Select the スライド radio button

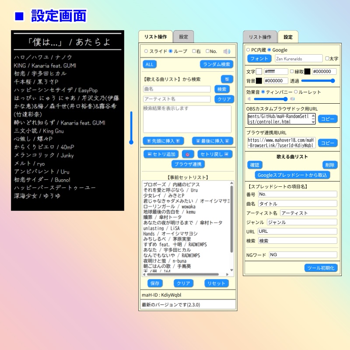point(146,51)
